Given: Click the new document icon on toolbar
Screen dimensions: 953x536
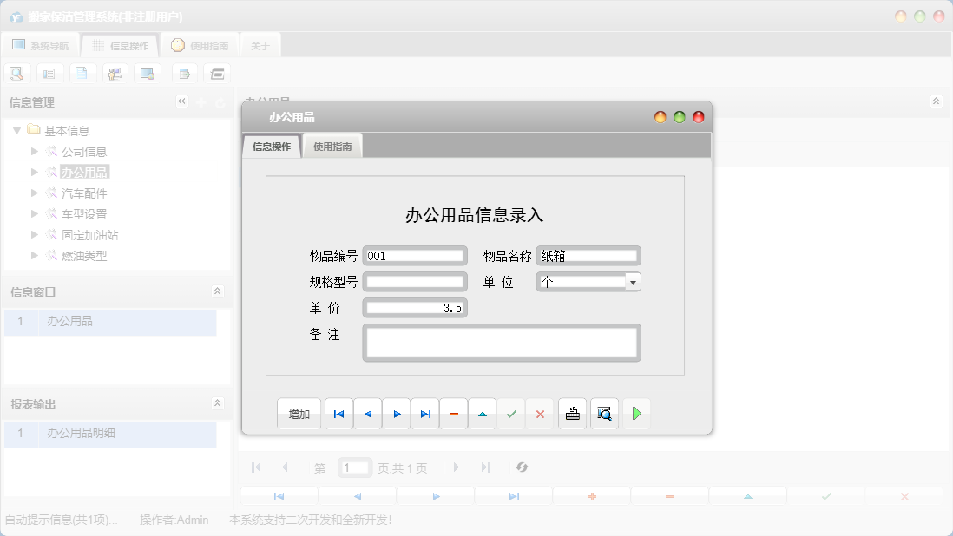Looking at the screenshot, I should pos(82,73).
